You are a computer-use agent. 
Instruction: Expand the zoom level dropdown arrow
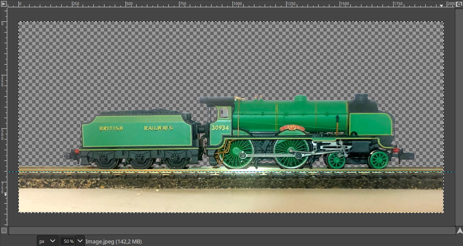point(80,241)
